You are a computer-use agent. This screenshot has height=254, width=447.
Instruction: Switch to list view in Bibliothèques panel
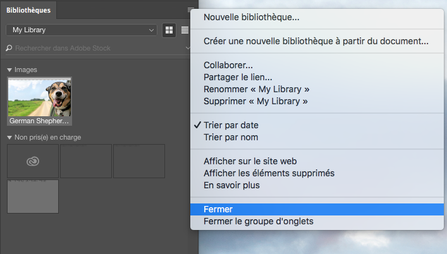point(185,30)
